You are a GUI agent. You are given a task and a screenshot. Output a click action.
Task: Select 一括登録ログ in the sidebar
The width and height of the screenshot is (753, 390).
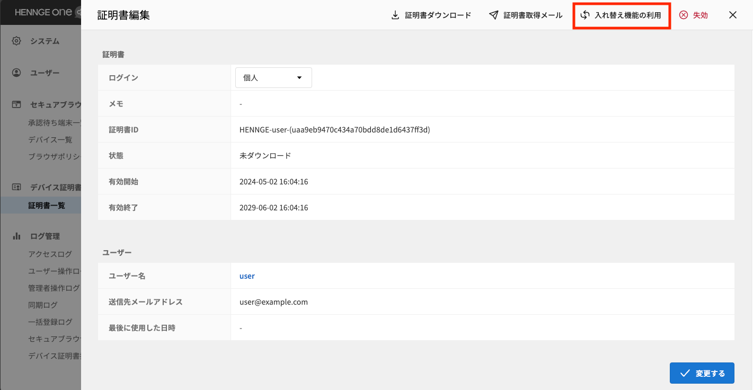[50, 322]
